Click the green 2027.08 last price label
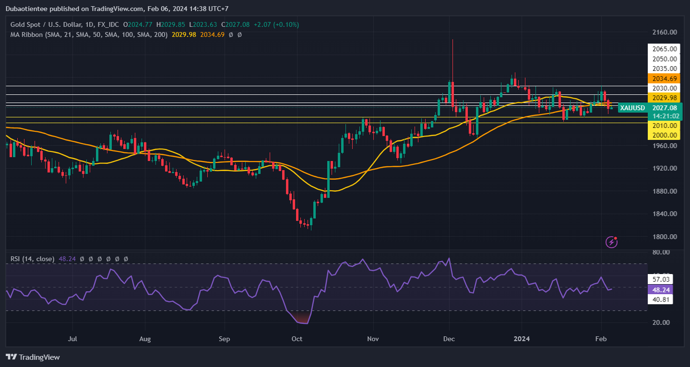690x367 pixels. click(664, 108)
